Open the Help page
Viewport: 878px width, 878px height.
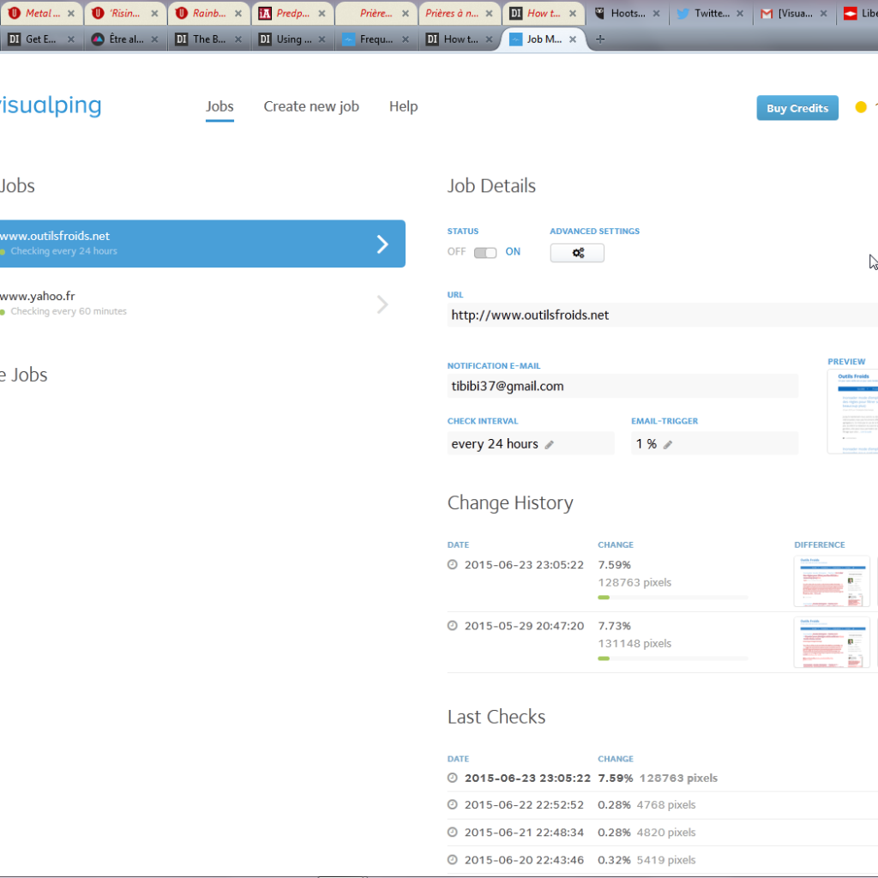[404, 106]
